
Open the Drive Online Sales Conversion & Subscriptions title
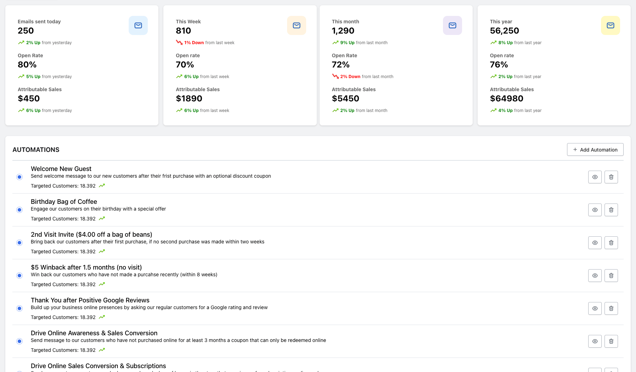(98, 366)
